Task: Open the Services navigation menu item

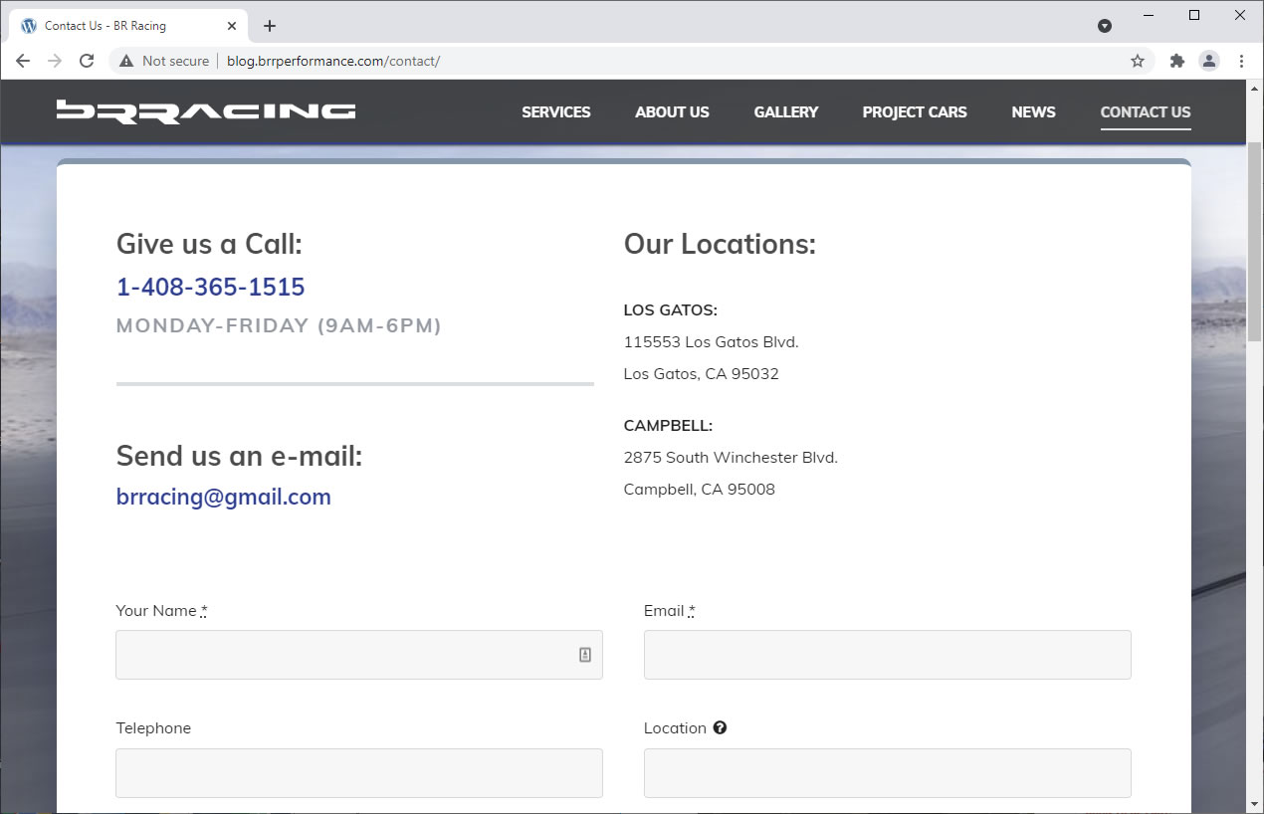Action: pyautogui.click(x=556, y=112)
